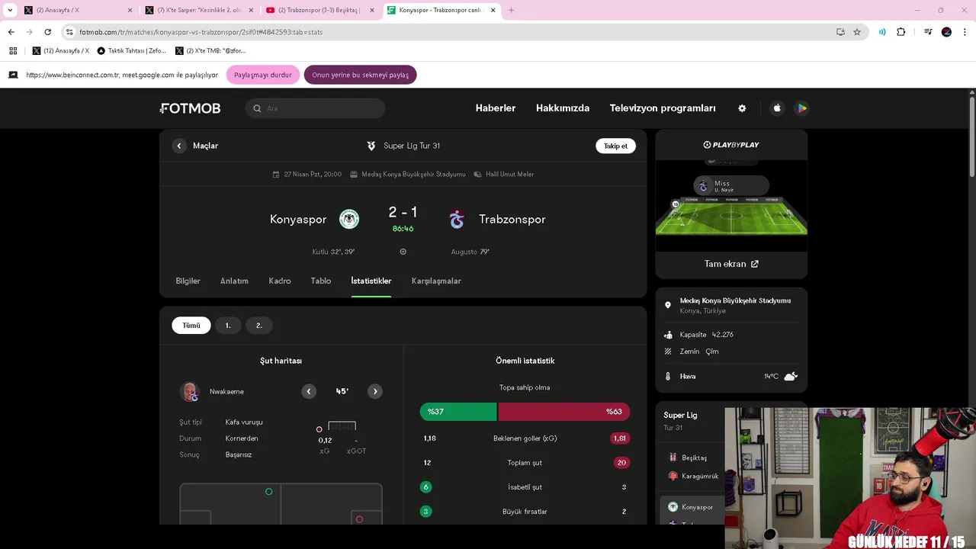Click the Konyaspor team crest
The width and height of the screenshot is (976, 549).
pos(349,219)
